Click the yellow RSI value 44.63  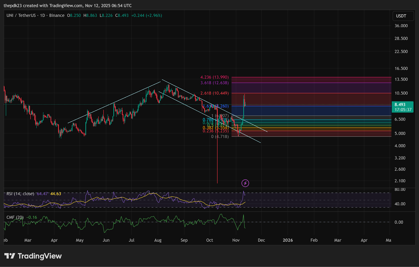56,194
